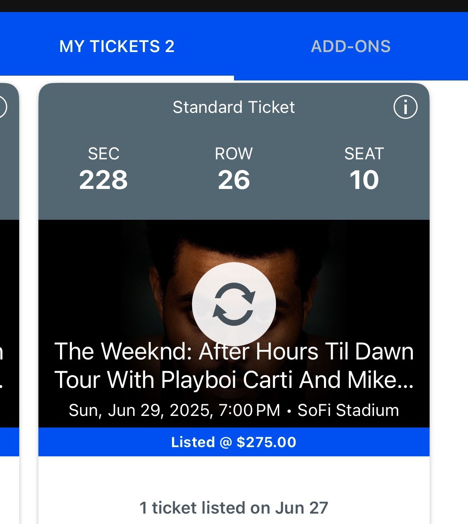The image size is (468, 524).
Task: Click the SEAT 10 value
Action: [x=364, y=180]
